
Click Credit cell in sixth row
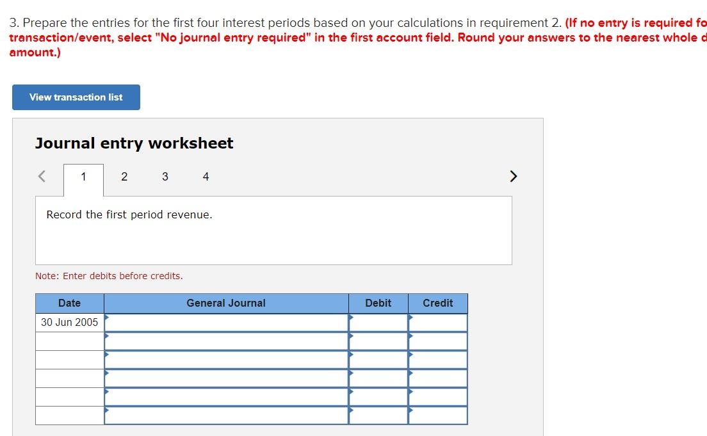[438, 416]
